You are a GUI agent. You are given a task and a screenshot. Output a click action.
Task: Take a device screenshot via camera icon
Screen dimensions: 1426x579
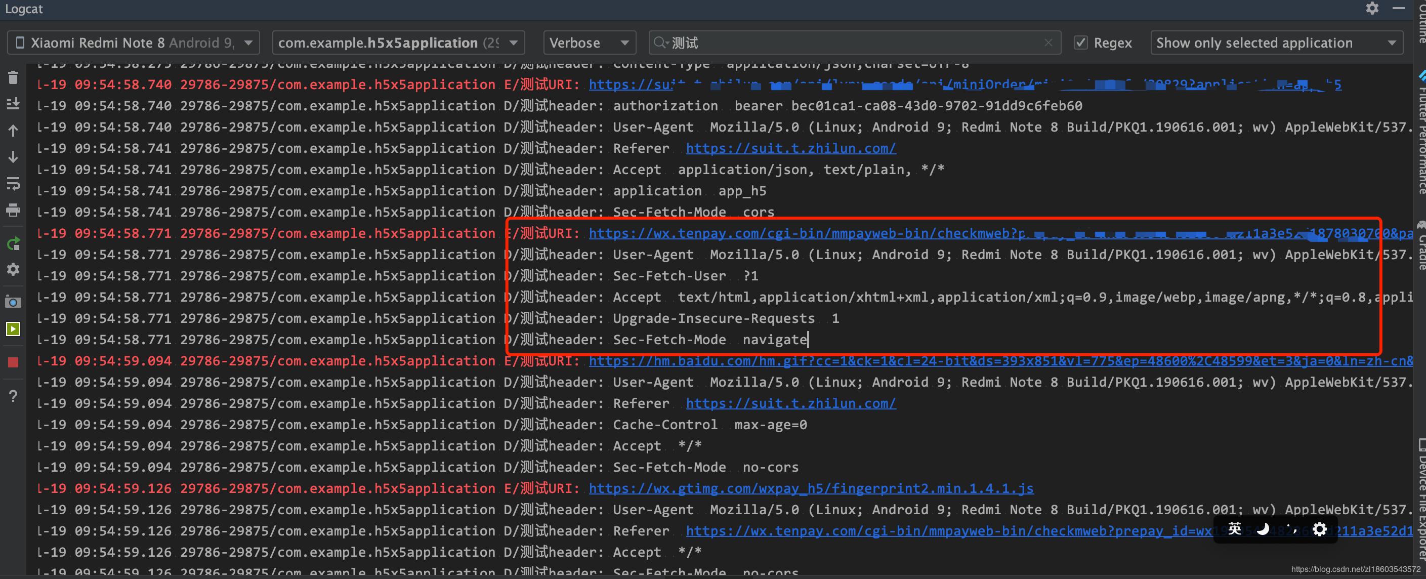coord(13,302)
